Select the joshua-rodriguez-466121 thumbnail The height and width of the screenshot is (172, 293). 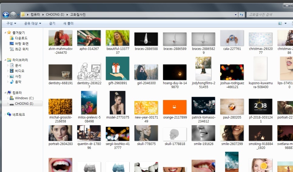(232, 72)
